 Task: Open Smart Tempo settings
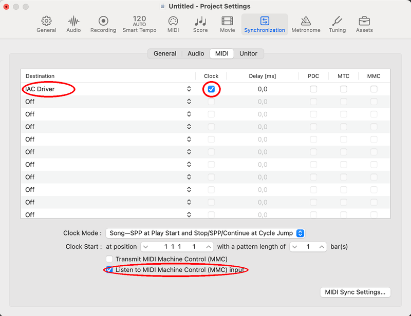click(139, 24)
